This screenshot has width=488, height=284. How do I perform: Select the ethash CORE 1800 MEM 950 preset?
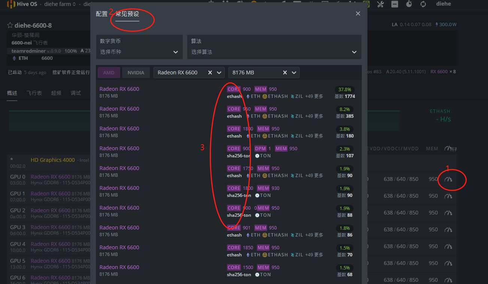pyautogui.click(x=228, y=132)
